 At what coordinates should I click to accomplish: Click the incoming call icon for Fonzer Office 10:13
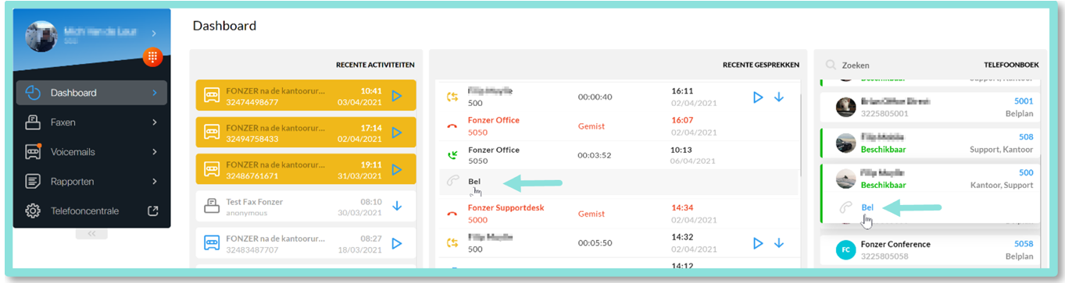coord(452,155)
